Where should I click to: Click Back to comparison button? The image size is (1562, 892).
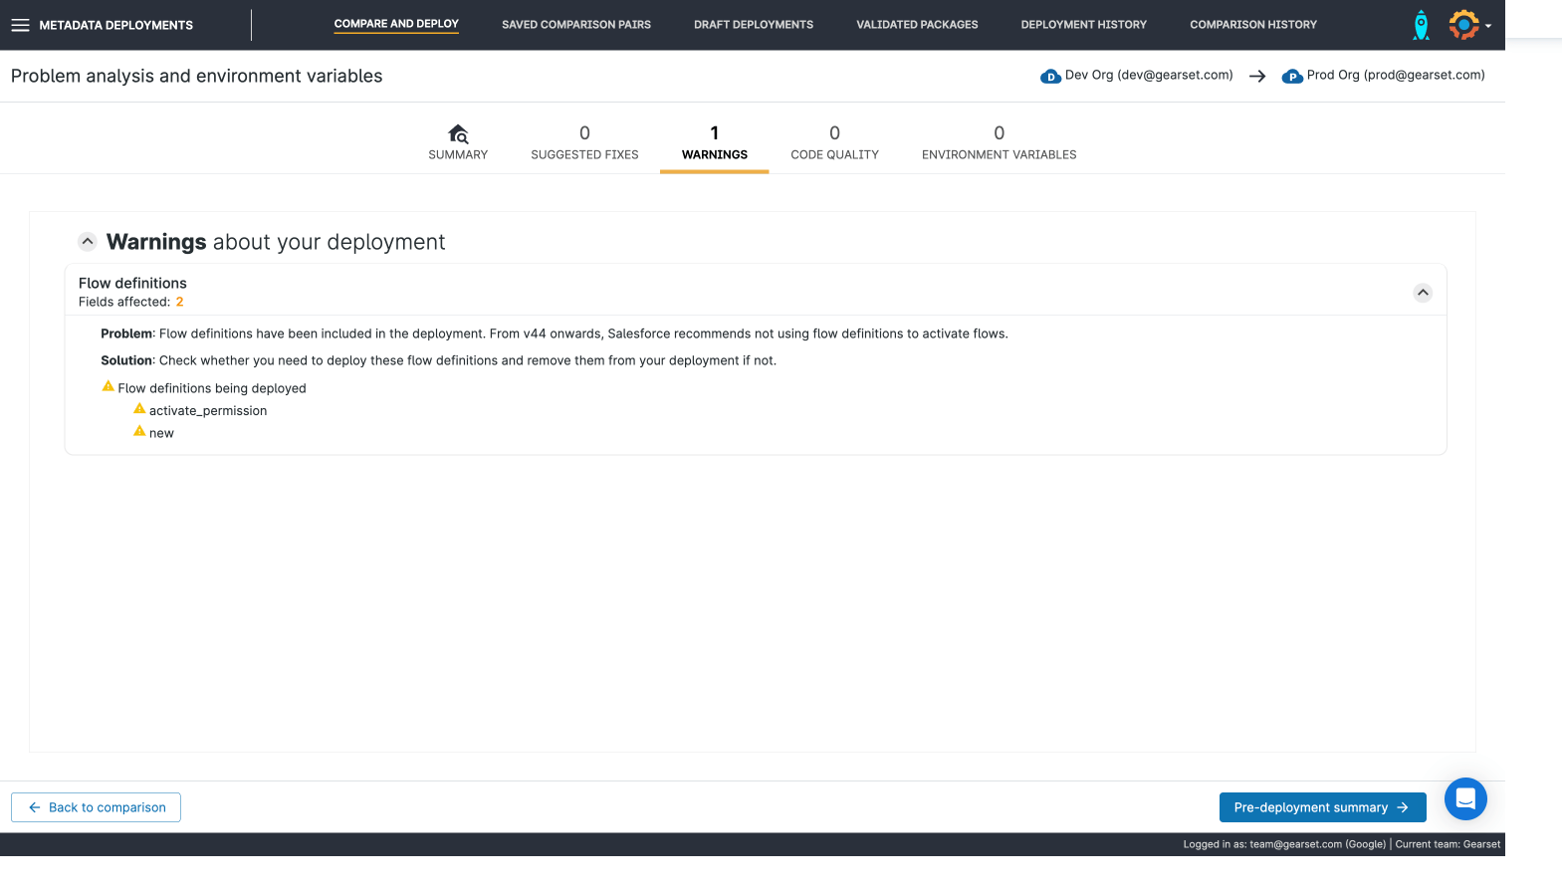coord(97,807)
